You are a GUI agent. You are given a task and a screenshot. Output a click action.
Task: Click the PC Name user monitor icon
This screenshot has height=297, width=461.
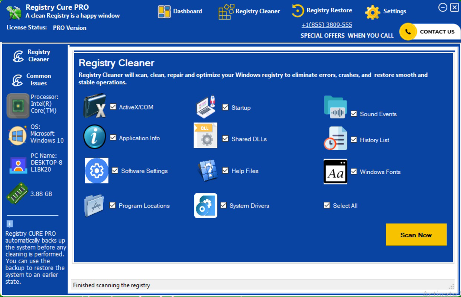point(18,165)
